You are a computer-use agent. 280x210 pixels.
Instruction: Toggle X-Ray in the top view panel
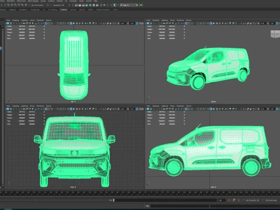click(108, 23)
